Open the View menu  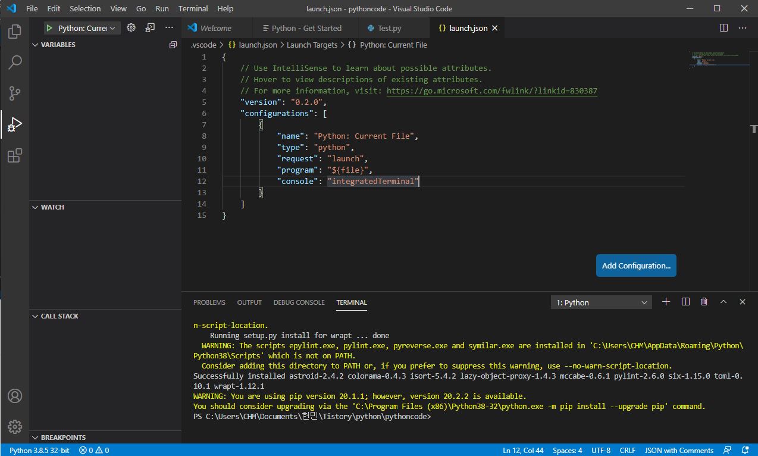[x=118, y=8]
